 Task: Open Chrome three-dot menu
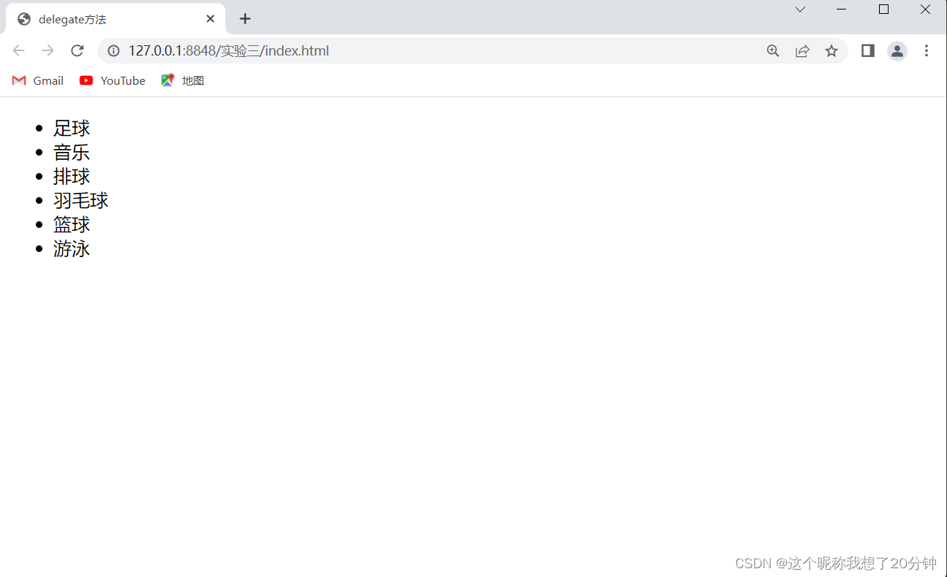[927, 50]
